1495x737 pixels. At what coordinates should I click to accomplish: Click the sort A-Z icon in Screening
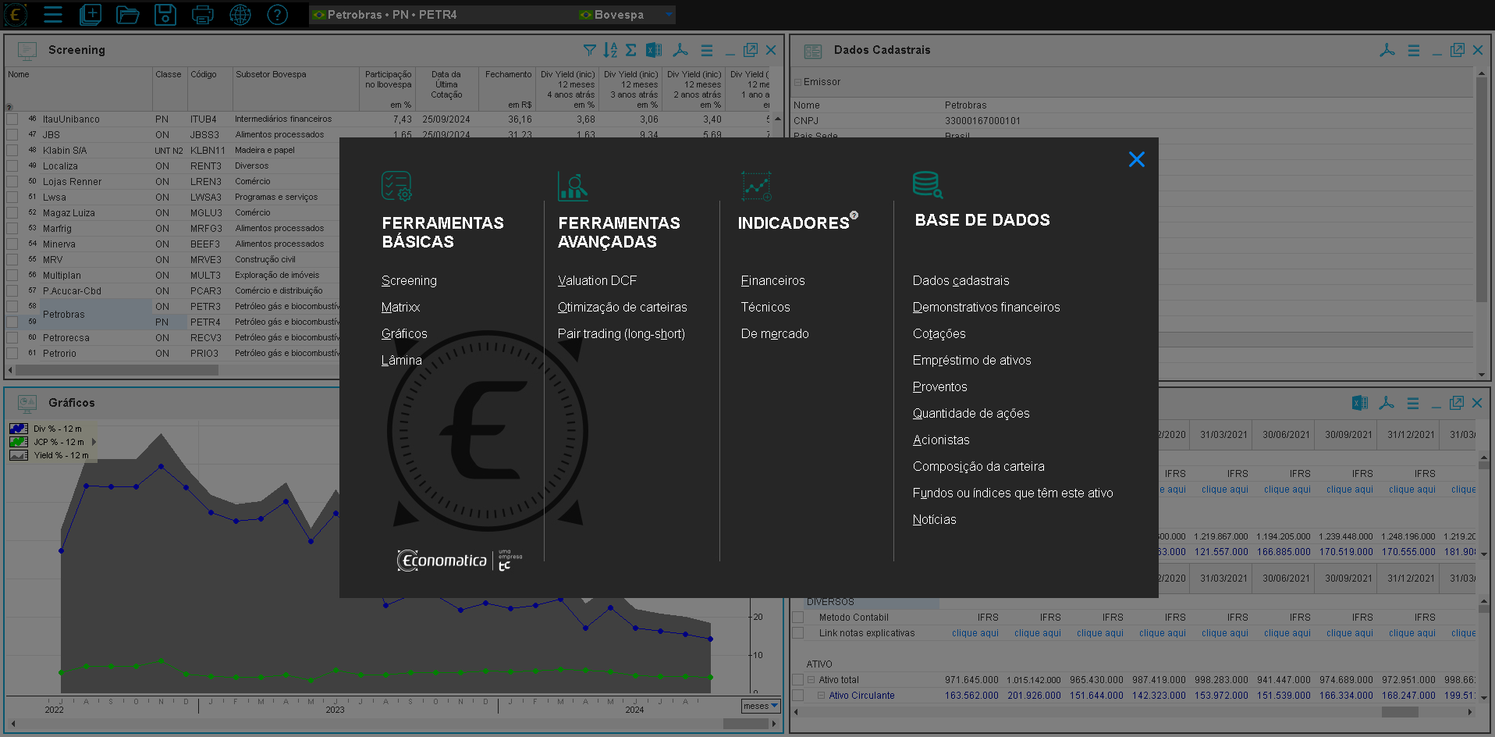click(x=610, y=50)
